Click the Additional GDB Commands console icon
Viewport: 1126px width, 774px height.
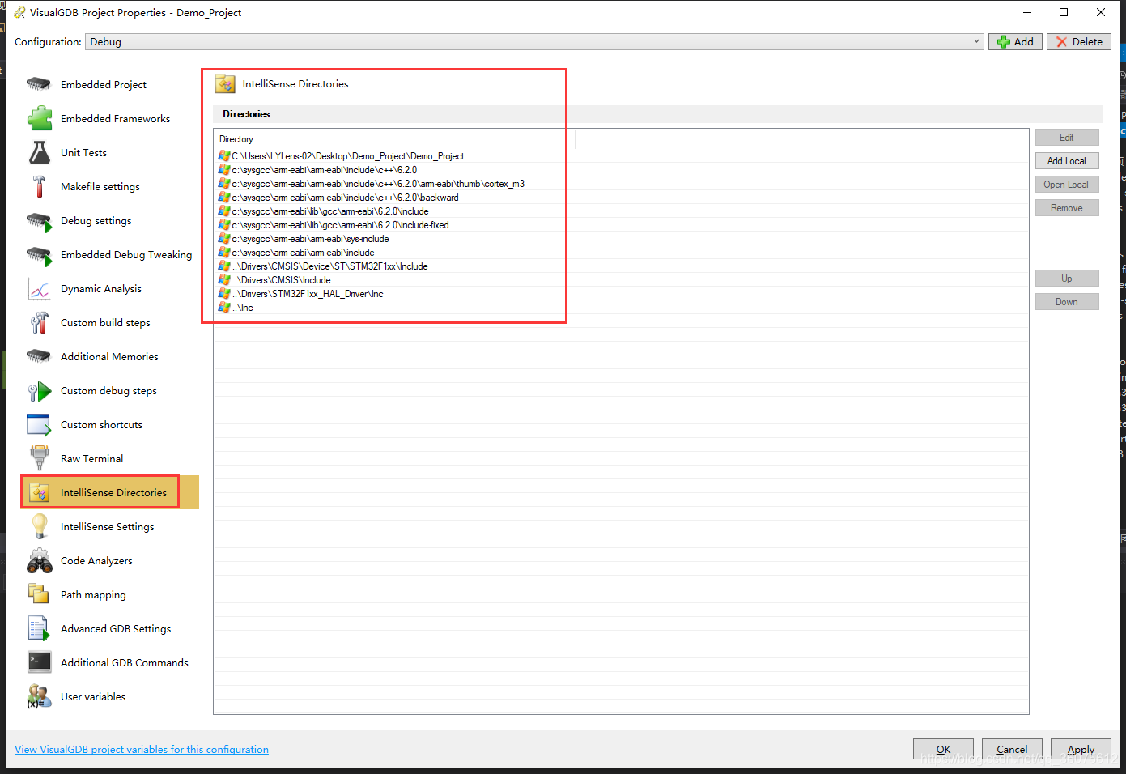(x=39, y=662)
